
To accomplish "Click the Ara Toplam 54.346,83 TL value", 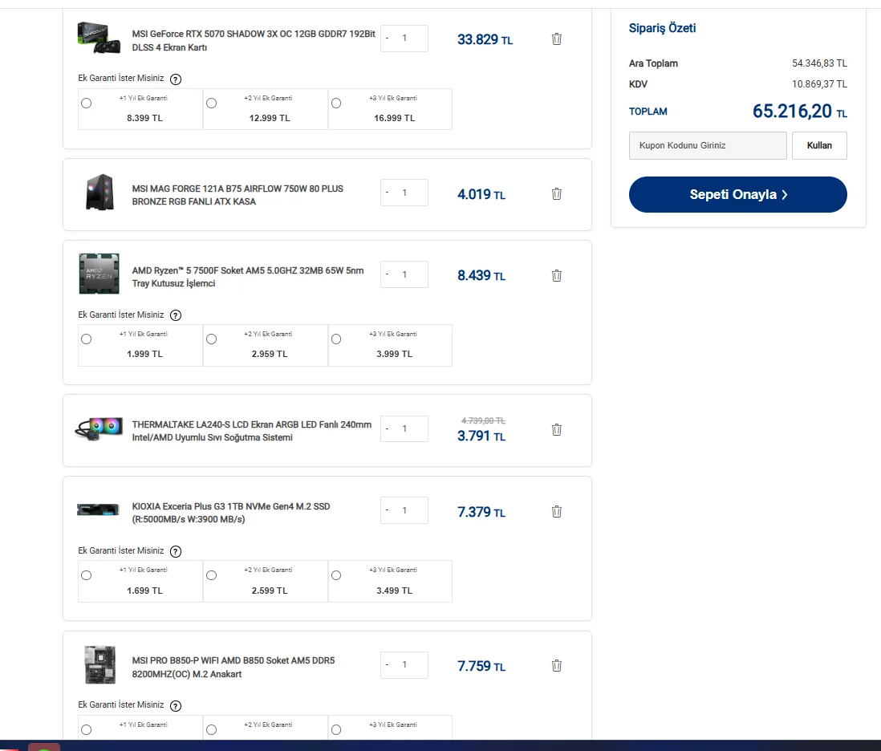I will click(819, 63).
